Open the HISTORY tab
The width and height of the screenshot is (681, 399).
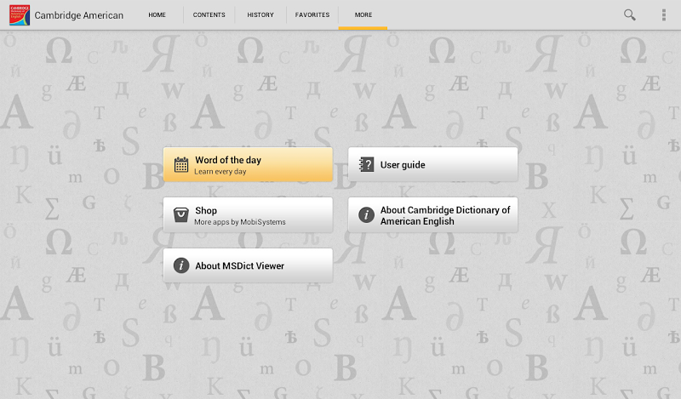pyautogui.click(x=260, y=14)
